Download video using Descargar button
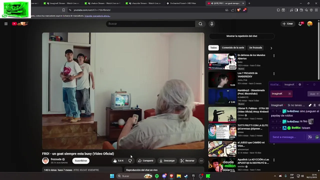 (x=167, y=161)
